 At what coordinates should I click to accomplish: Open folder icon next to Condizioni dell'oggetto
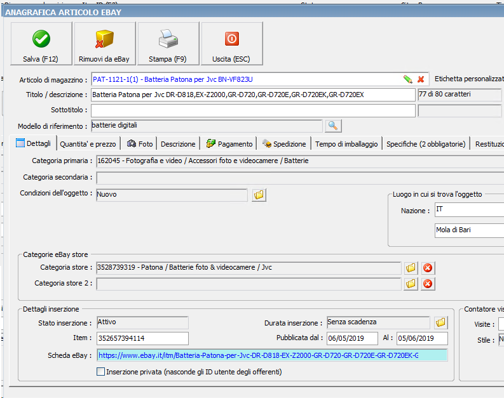click(x=259, y=195)
